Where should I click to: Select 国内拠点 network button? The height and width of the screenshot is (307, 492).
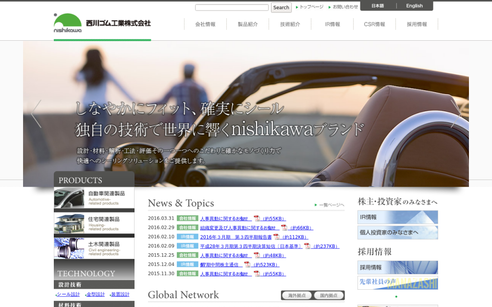tap(329, 295)
